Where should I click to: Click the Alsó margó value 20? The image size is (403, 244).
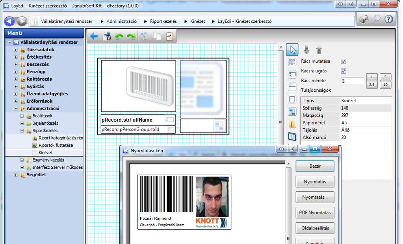344,137
